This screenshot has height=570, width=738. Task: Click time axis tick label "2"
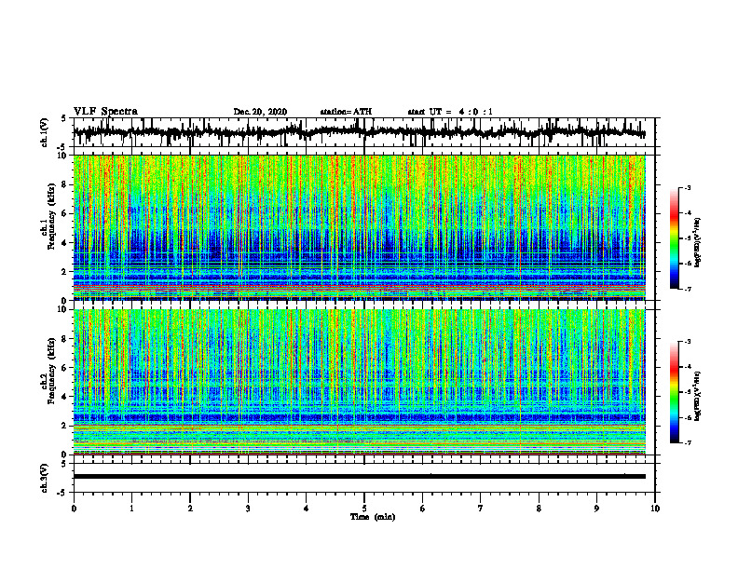[x=190, y=509]
